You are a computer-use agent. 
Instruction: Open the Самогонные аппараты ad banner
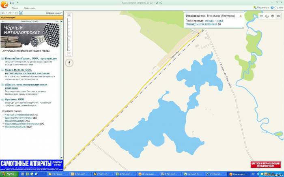[x=32, y=165]
